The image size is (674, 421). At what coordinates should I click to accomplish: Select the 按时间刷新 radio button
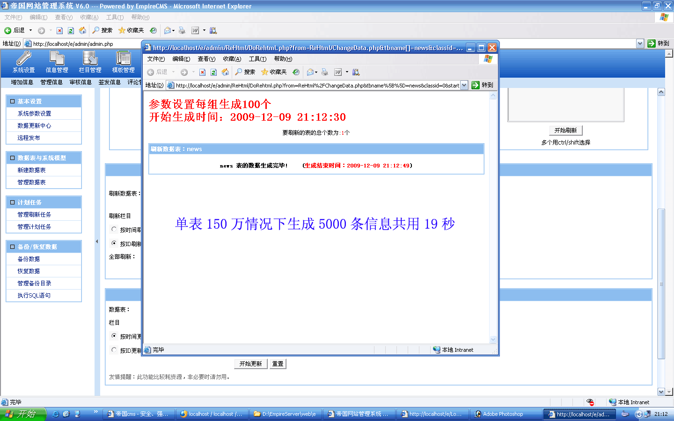coord(114,229)
